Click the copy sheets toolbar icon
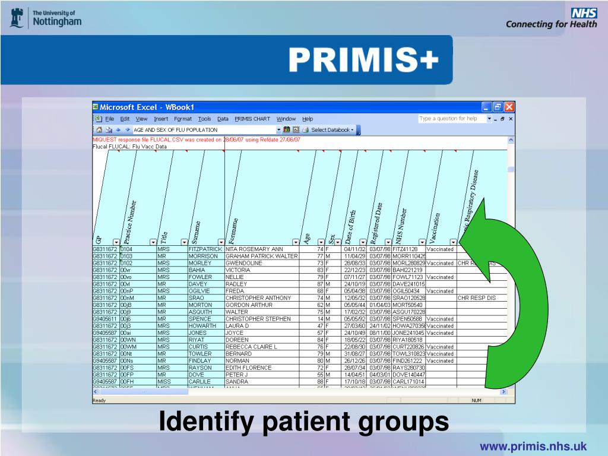 click(109, 130)
